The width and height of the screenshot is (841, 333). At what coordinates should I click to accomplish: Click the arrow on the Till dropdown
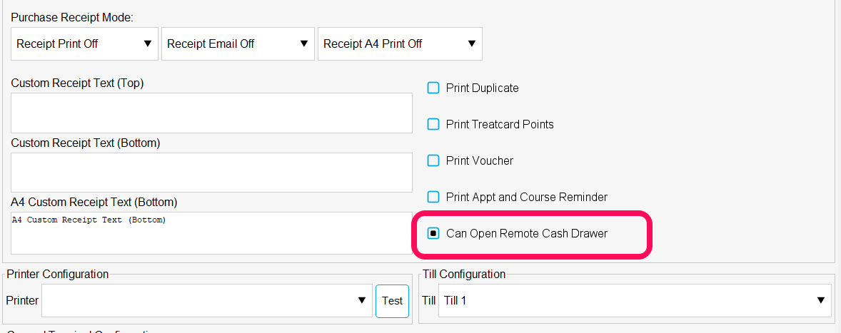(x=820, y=300)
